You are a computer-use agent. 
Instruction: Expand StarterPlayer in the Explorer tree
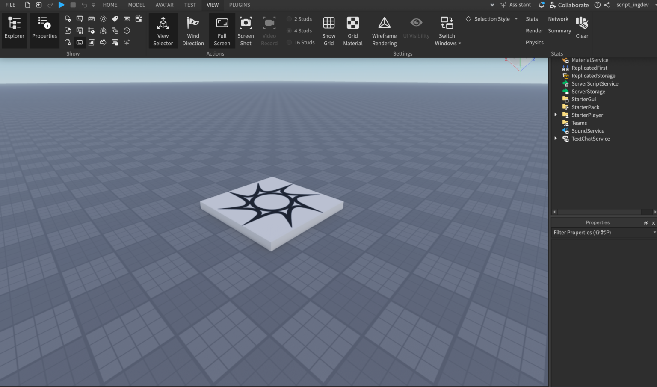point(556,115)
